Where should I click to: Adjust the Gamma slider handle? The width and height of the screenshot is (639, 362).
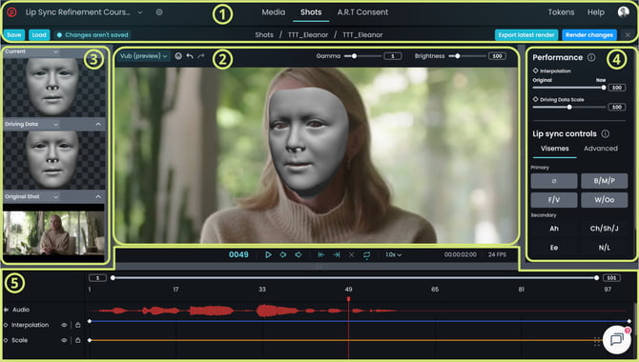click(x=354, y=56)
